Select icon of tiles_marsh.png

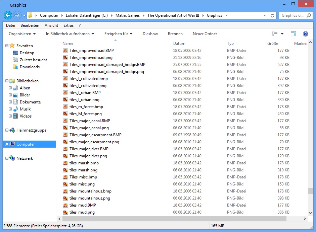(65, 170)
